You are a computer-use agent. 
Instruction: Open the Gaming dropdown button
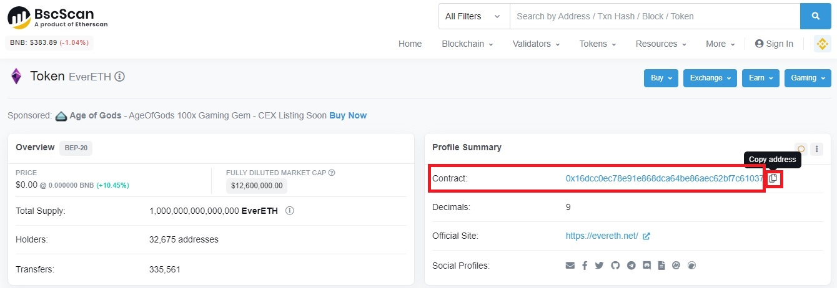click(808, 78)
